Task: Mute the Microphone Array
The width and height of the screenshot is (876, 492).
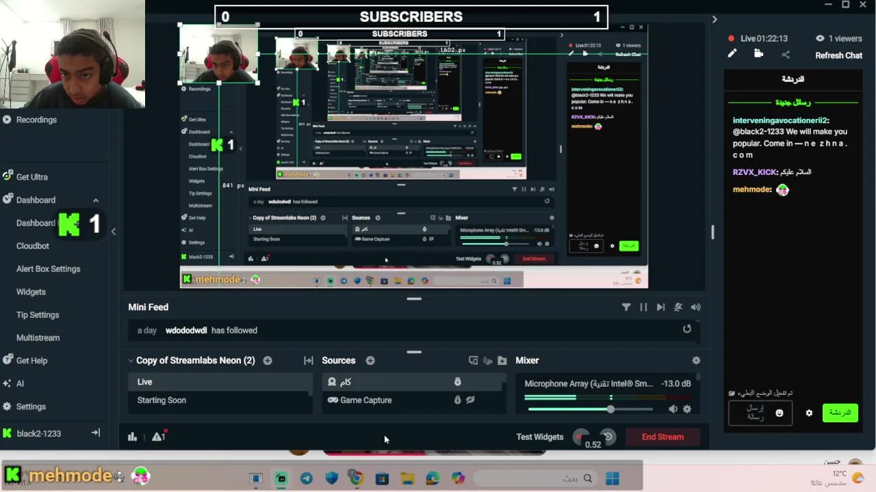Action: (x=673, y=409)
